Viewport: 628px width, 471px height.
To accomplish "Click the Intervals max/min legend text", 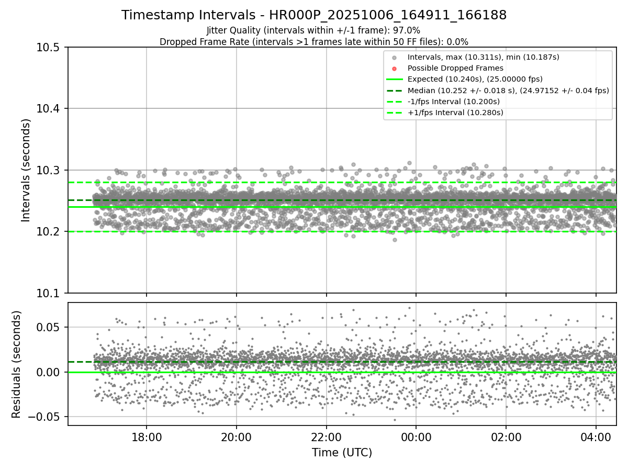I will pos(483,57).
